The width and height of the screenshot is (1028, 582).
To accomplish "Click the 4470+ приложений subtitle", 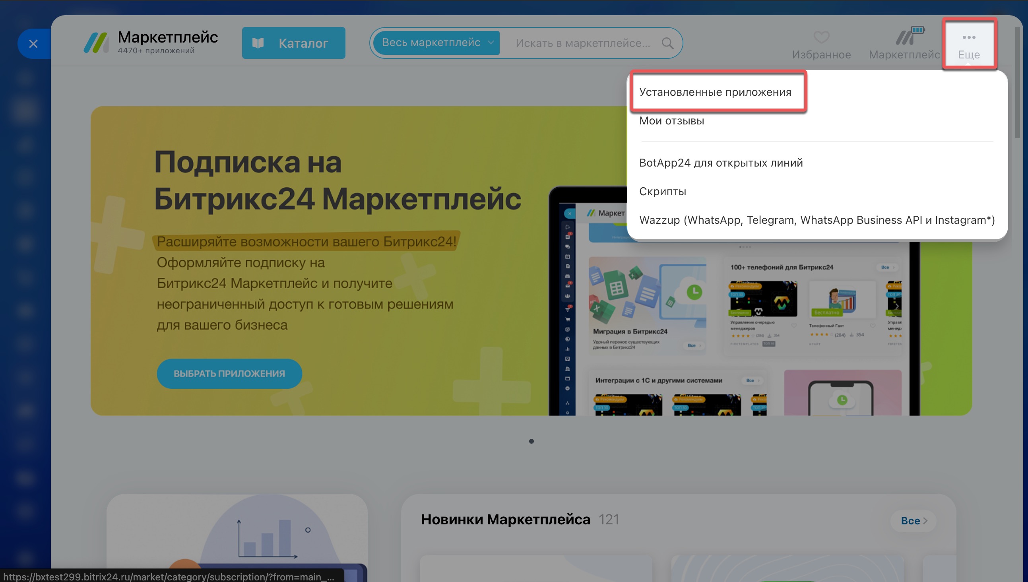I will tap(156, 51).
